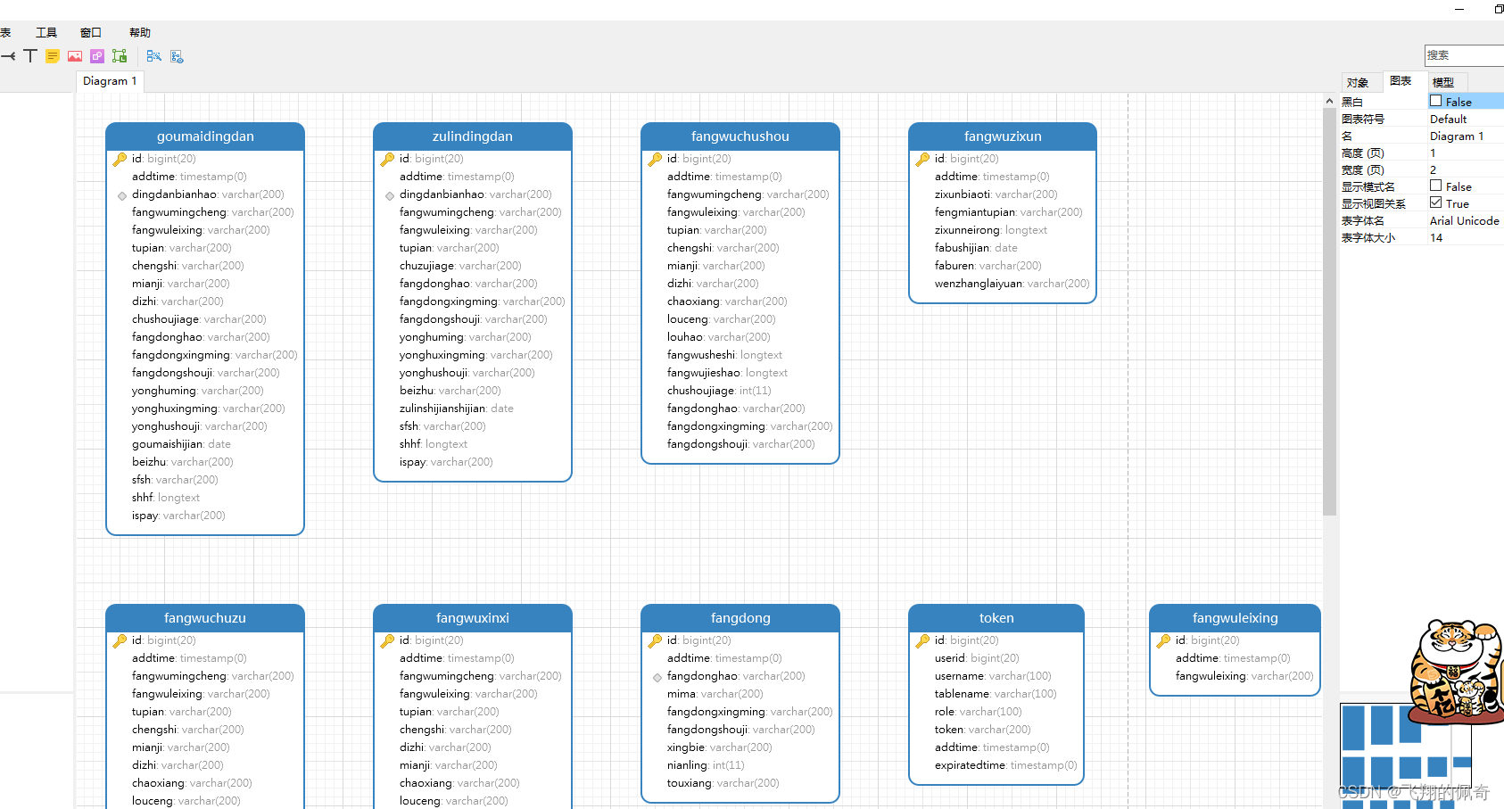Click the model preview eye toolbar icon

pyautogui.click(x=177, y=56)
